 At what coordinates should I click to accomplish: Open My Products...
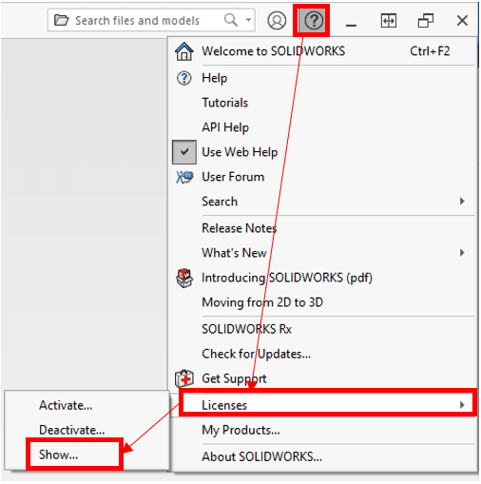point(323,430)
